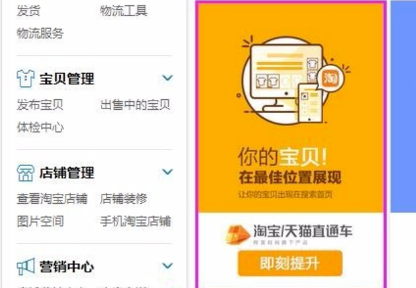Open 图片空间 menu entry

click(41, 221)
